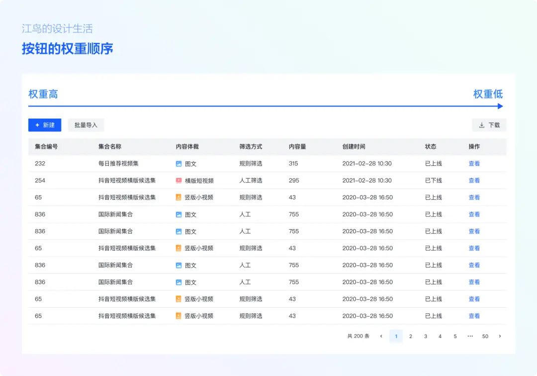Viewport: 537px width, 376px height.
Task: Click the 新建 create button
Action: point(45,125)
